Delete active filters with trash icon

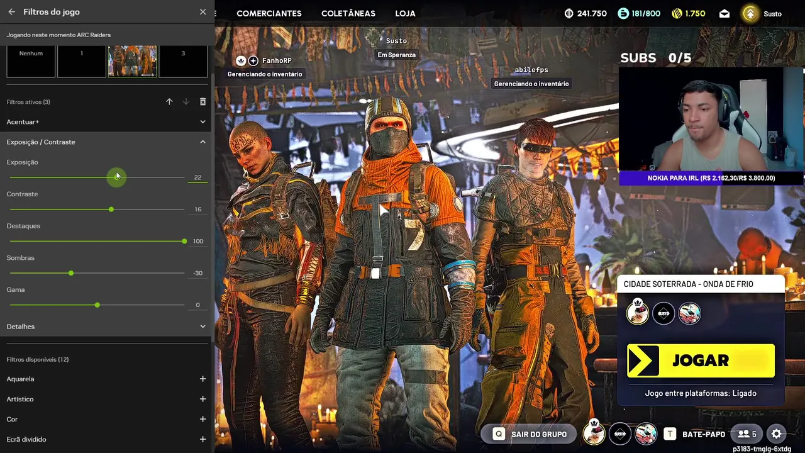coord(203,102)
